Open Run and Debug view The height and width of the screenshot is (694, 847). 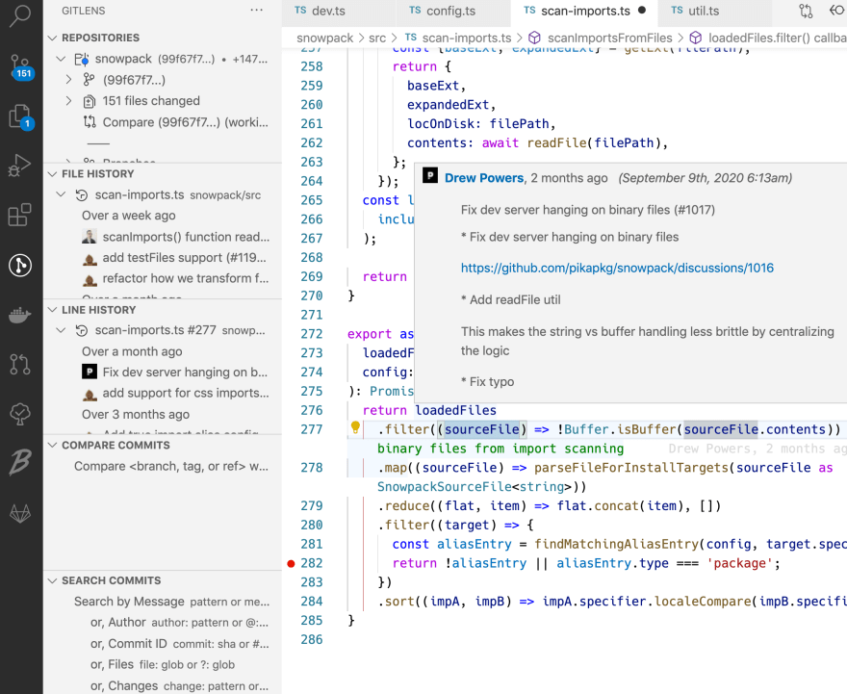(x=20, y=166)
